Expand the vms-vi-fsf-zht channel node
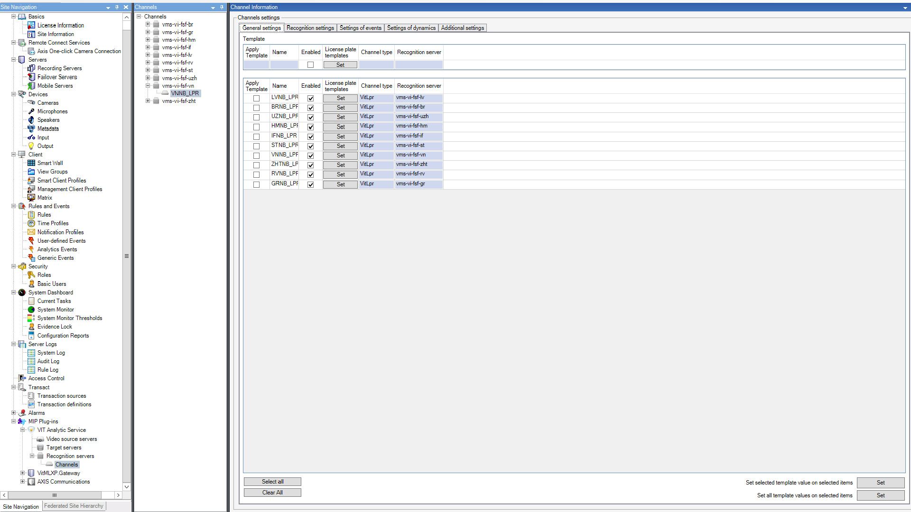The image size is (911, 512). 148,101
